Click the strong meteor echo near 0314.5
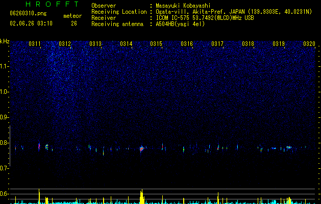The width and height of the screenshot is (321, 204). tap(142, 148)
